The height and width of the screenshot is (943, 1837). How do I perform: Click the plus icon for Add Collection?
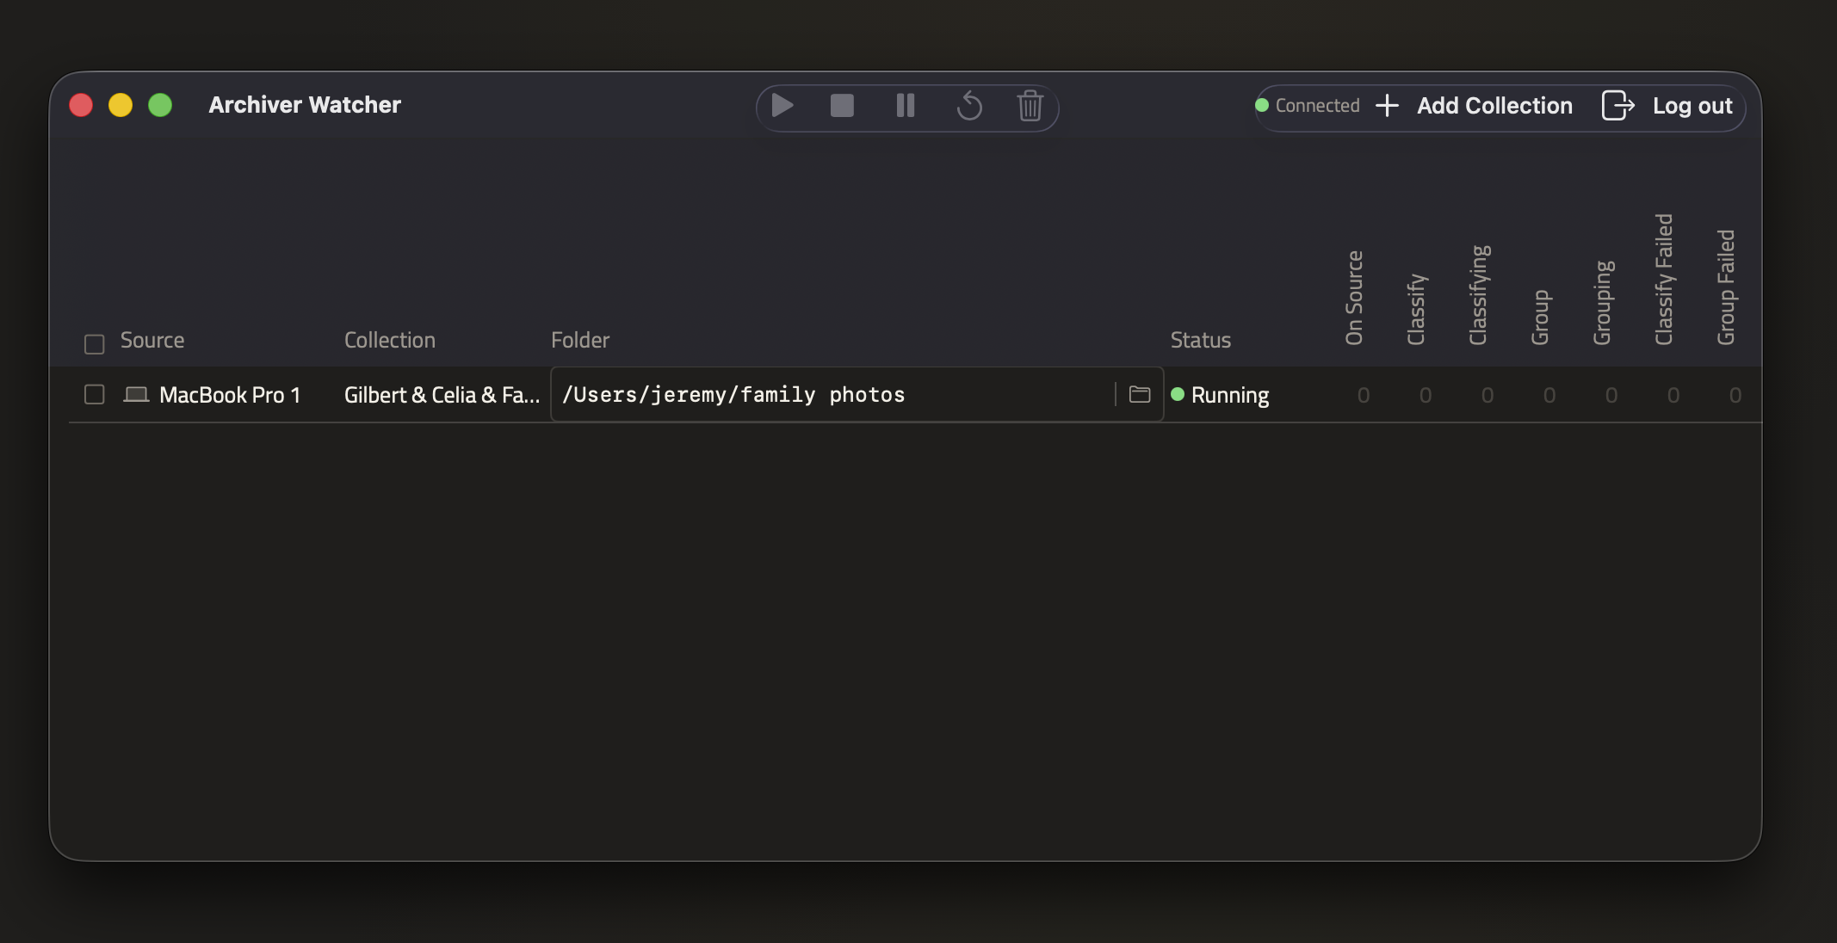(1387, 106)
